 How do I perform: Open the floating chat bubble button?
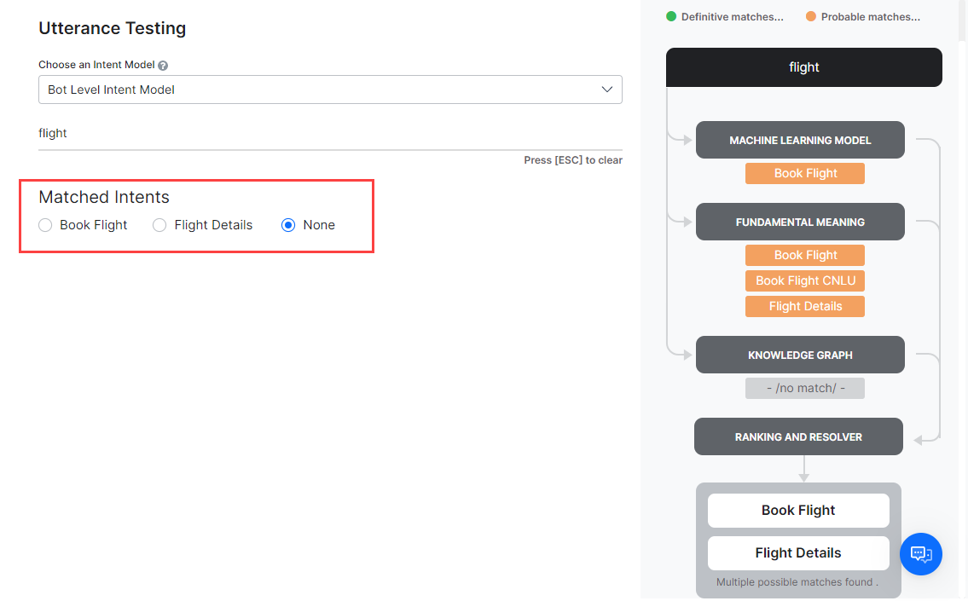click(920, 554)
